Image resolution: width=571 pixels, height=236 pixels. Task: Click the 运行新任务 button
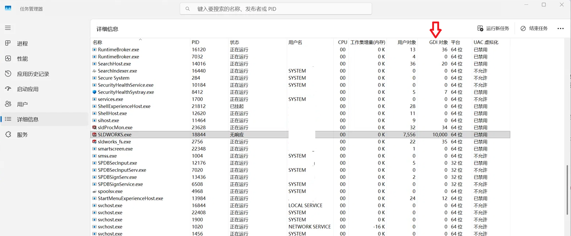click(x=493, y=28)
